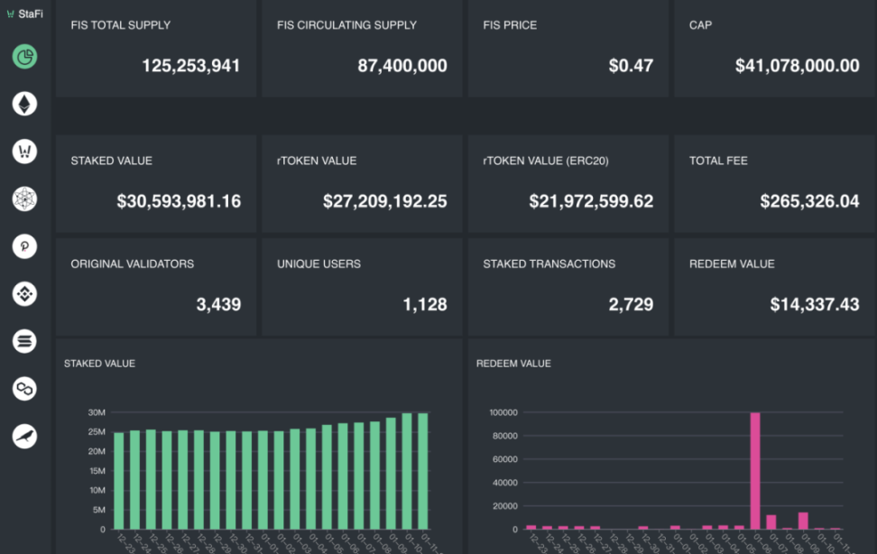Click the FIS CIRCULATING SUPPLY label
This screenshot has height=554, width=877.
[x=346, y=25]
